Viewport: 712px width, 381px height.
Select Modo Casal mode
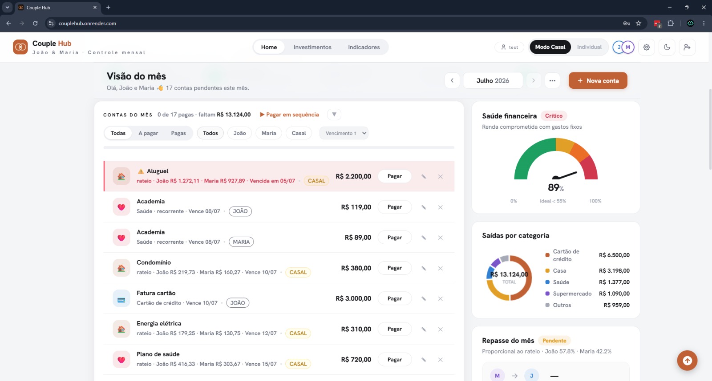[550, 47]
